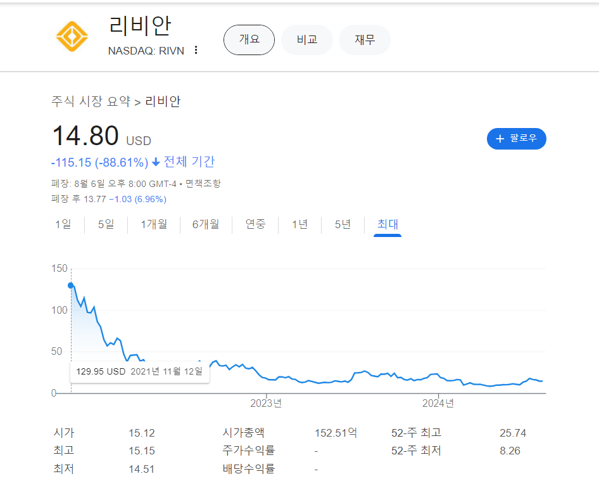Image resolution: width=599 pixels, height=481 pixels.
Task: Click the 최고 value 15.15
Action: [x=142, y=451]
